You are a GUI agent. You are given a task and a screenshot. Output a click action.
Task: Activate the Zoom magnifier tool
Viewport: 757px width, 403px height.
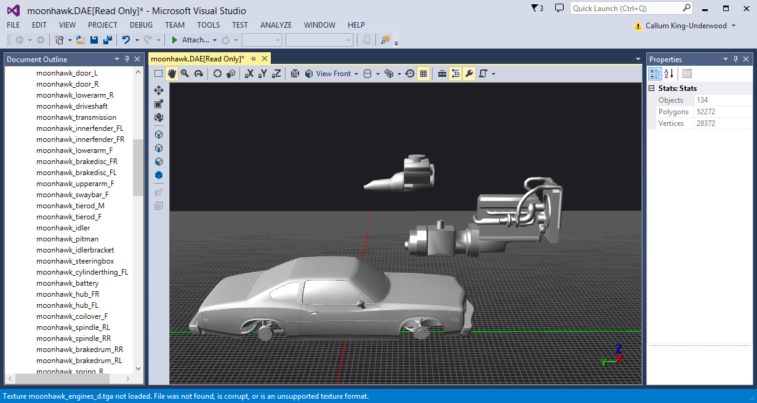(x=185, y=74)
